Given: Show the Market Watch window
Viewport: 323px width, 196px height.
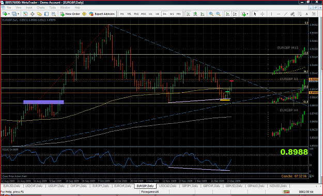Looking at the screenshot, I should pos(25,14).
